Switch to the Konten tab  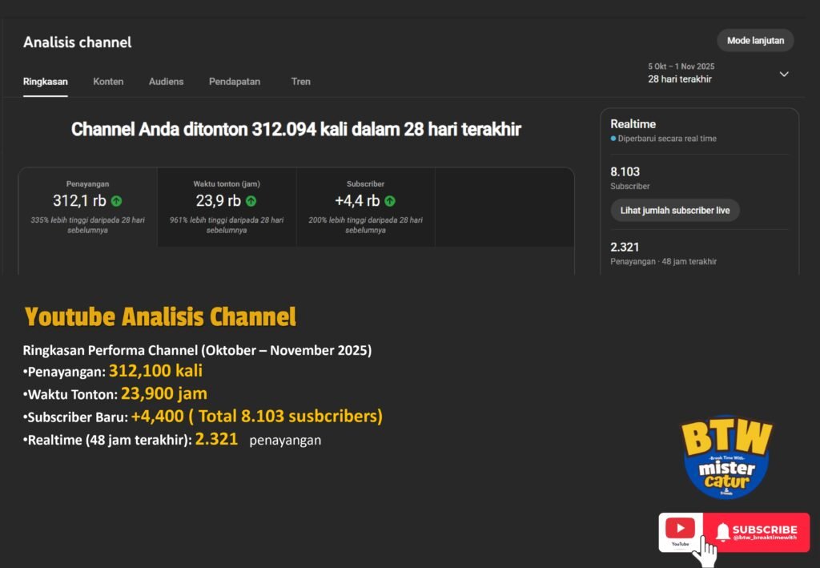tap(108, 82)
